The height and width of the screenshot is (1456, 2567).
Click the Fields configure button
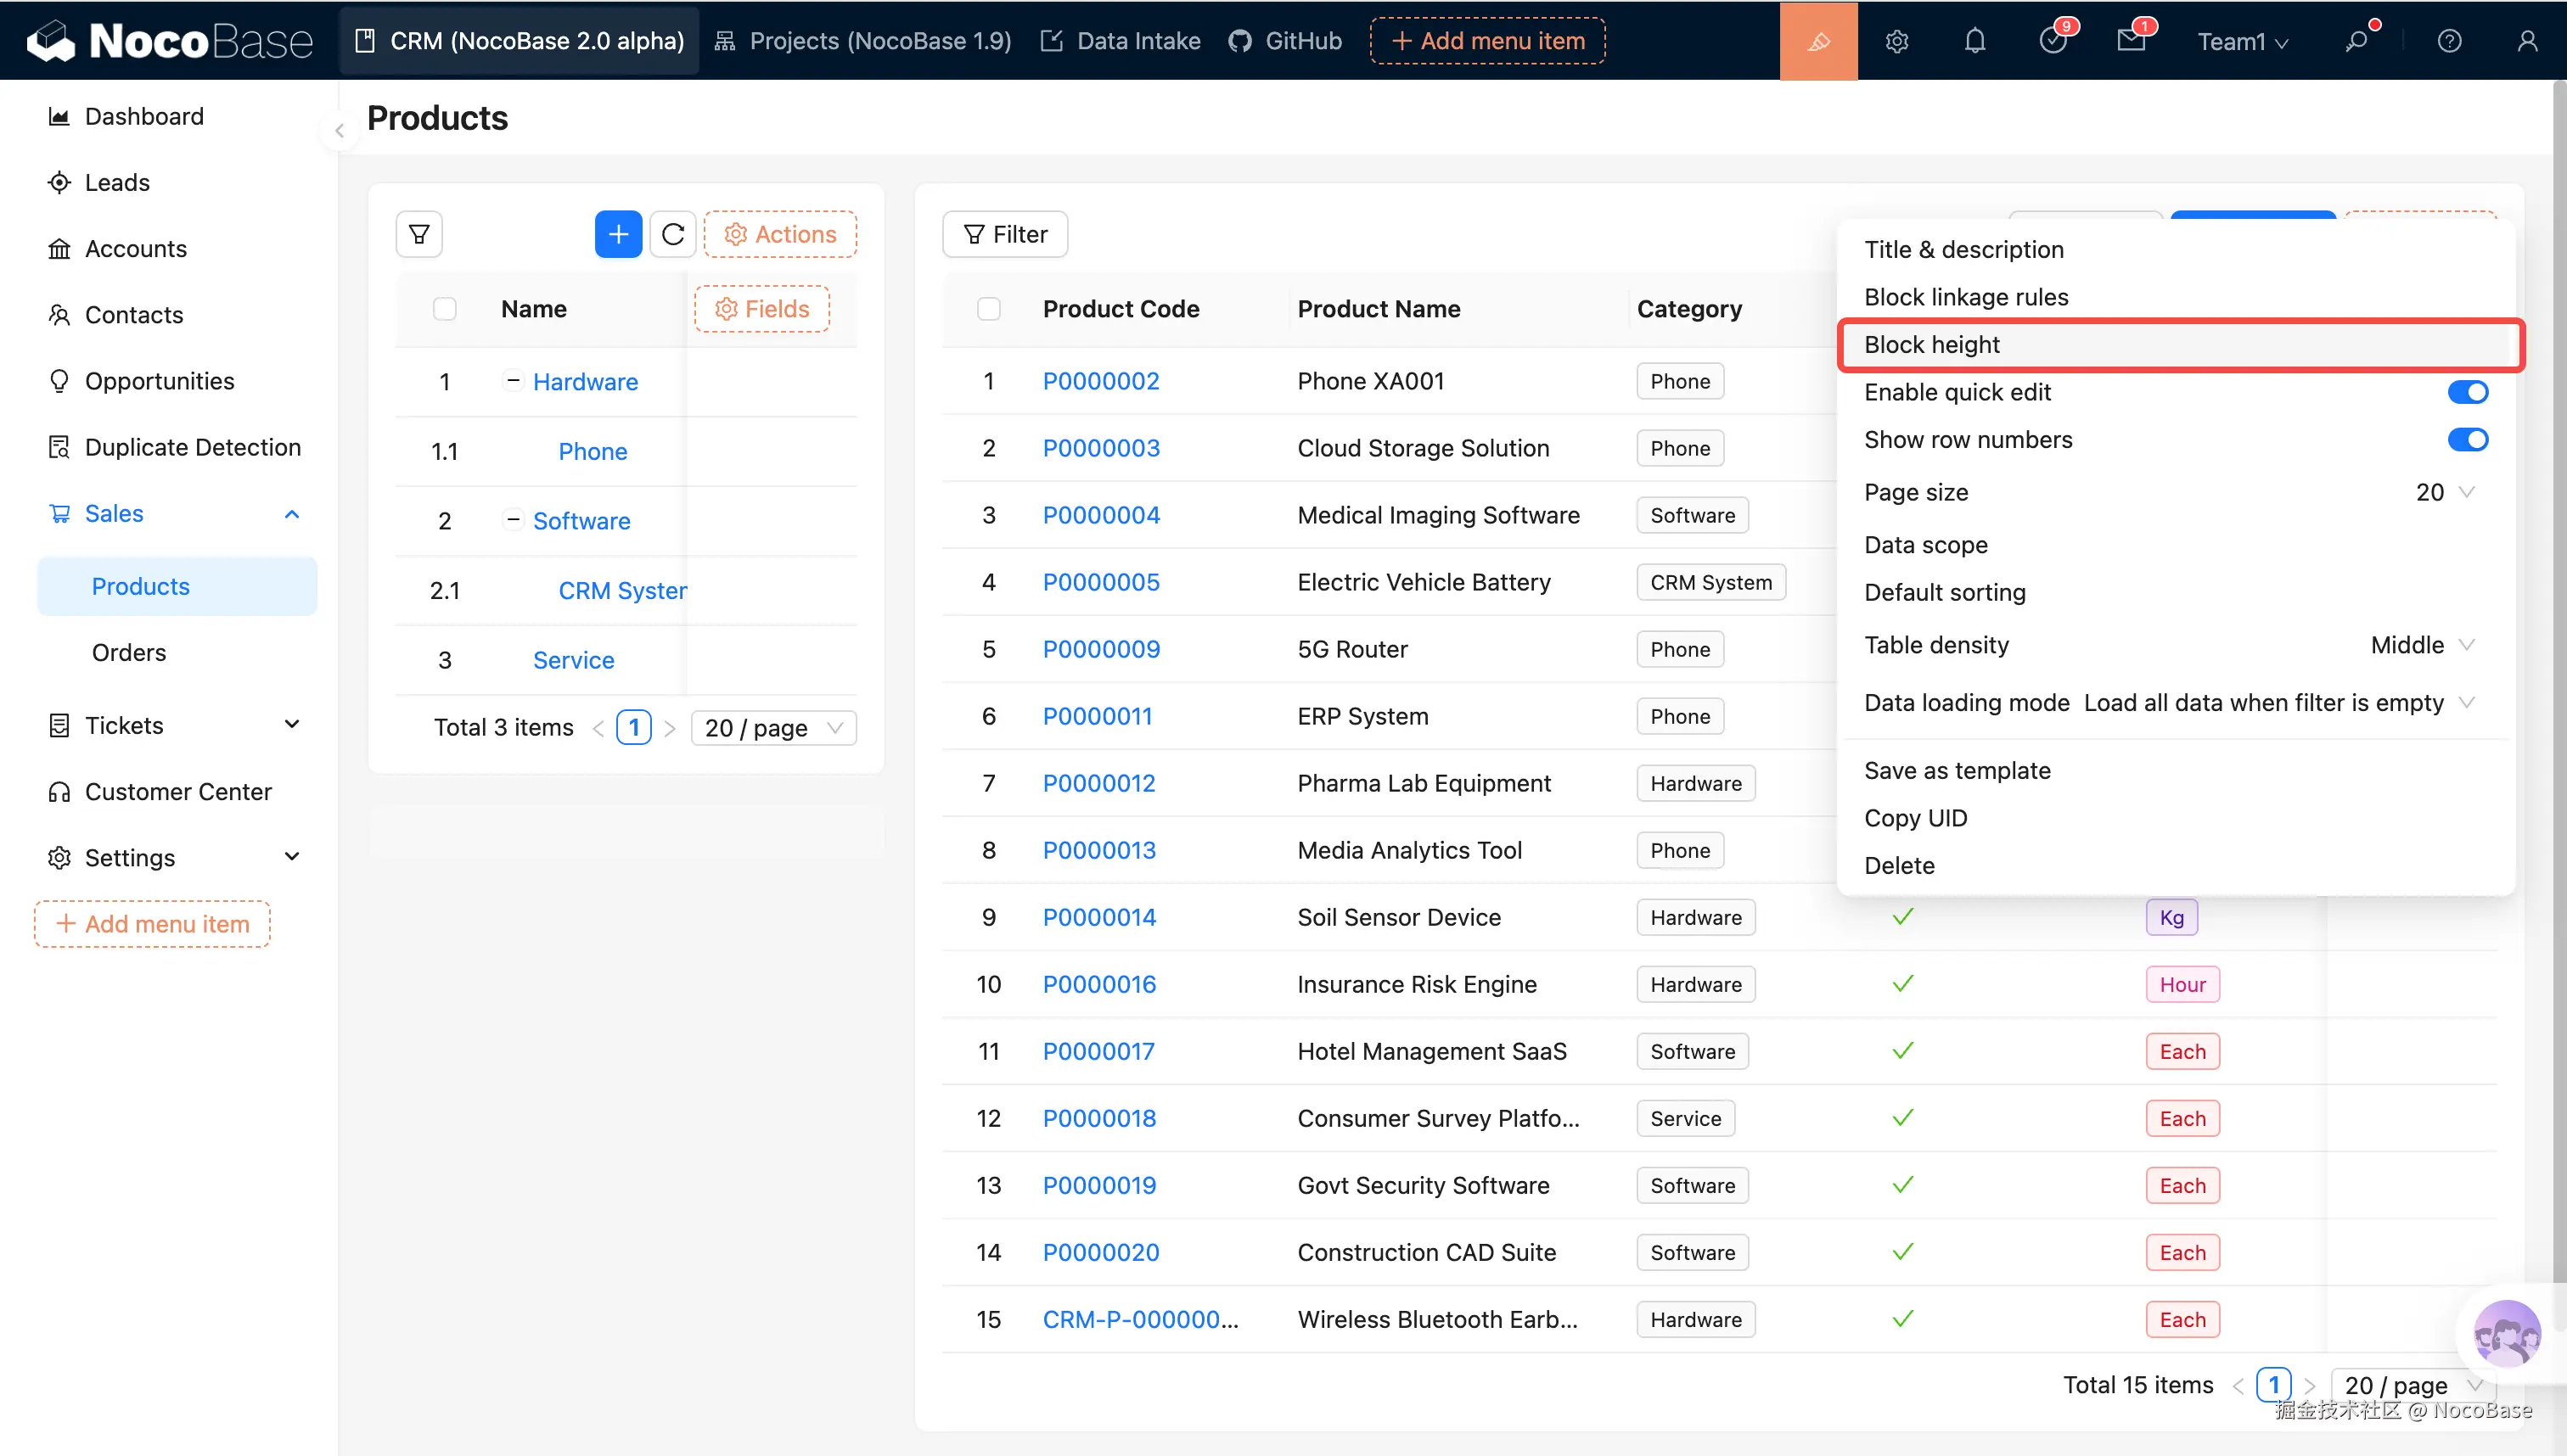coord(761,309)
